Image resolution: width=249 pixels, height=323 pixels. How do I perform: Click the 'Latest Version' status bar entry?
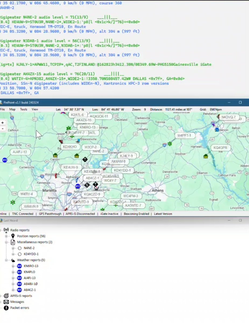click(163, 214)
